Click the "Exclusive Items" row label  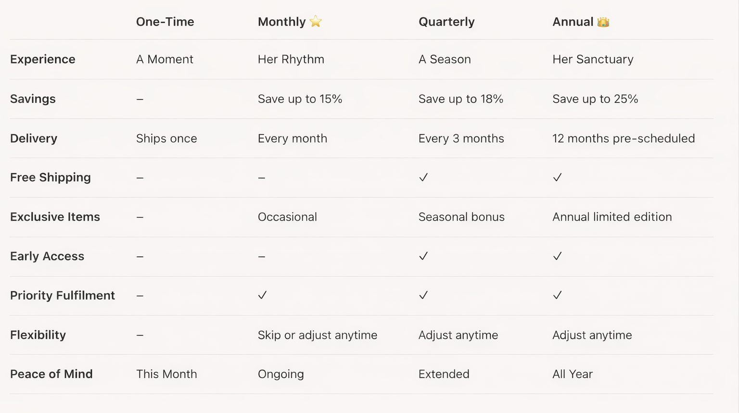55,217
